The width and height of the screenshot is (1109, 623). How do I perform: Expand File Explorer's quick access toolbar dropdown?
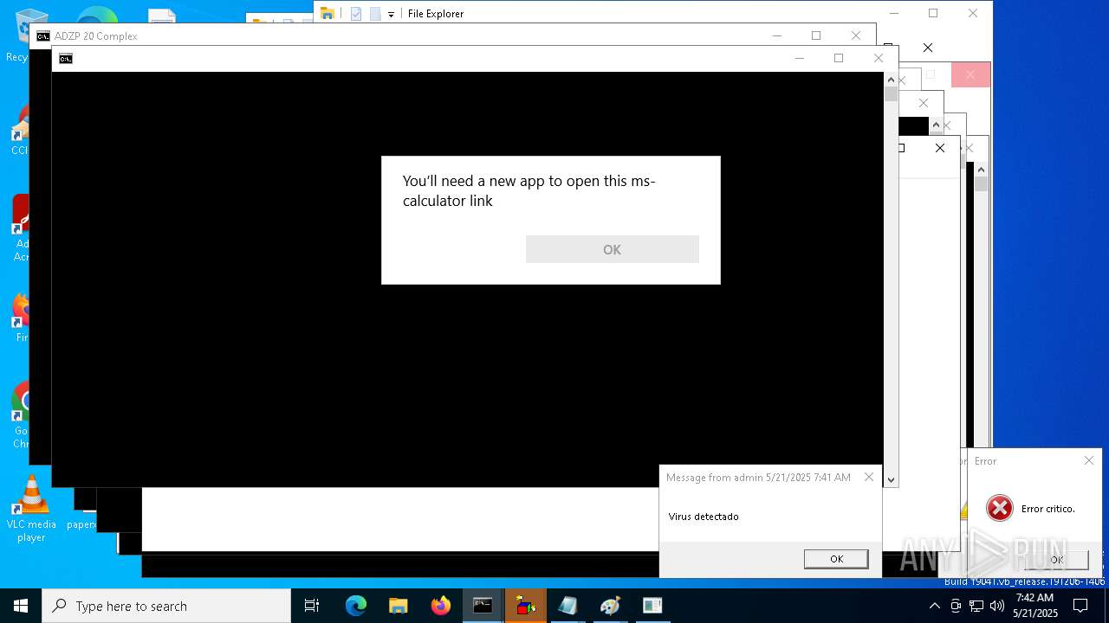pyautogui.click(x=391, y=14)
